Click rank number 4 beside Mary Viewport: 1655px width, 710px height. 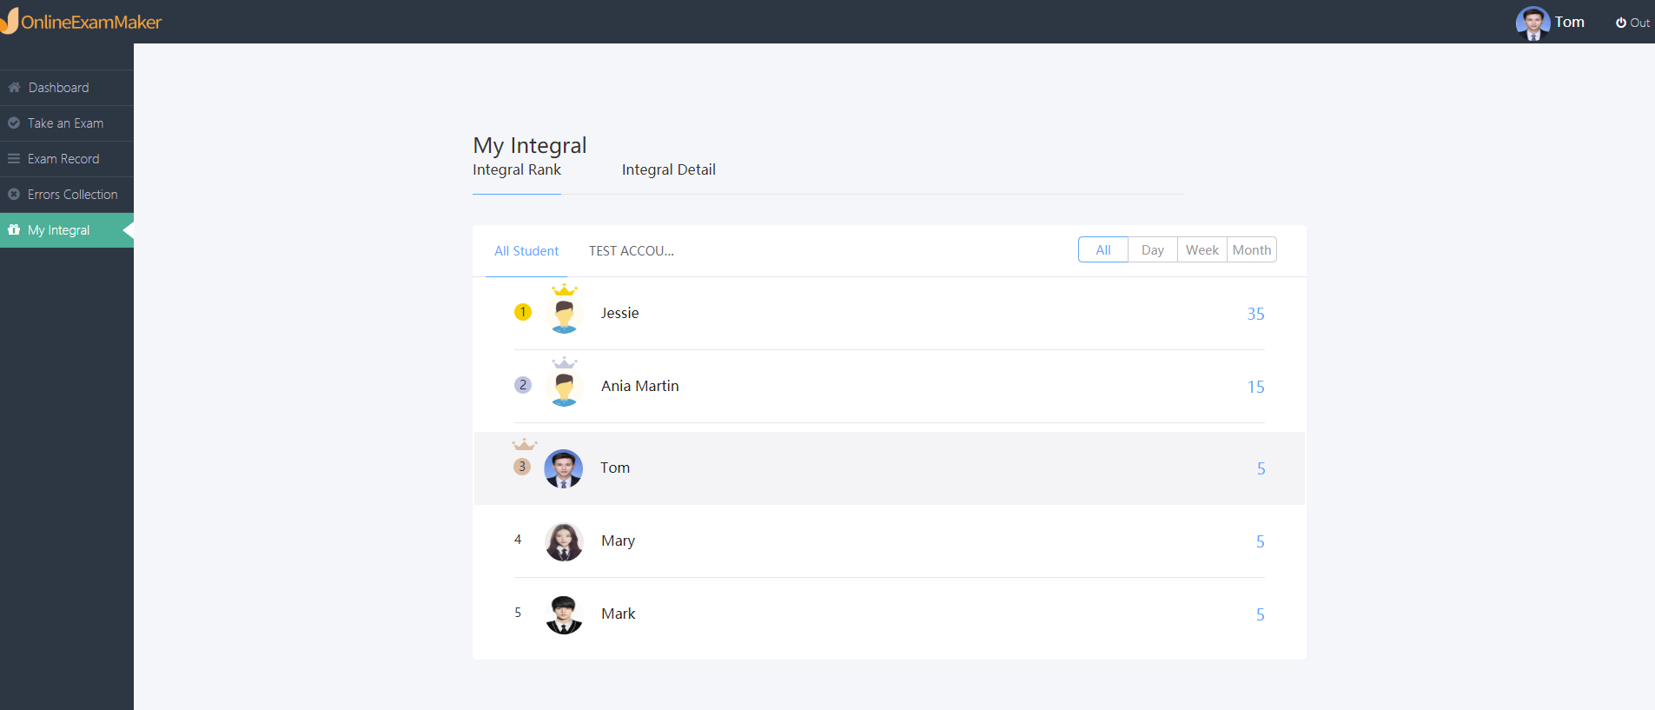pos(518,540)
